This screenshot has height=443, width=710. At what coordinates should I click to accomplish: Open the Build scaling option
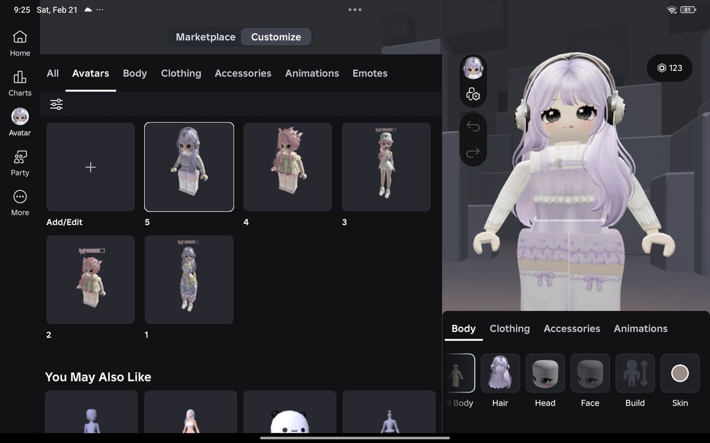(635, 373)
